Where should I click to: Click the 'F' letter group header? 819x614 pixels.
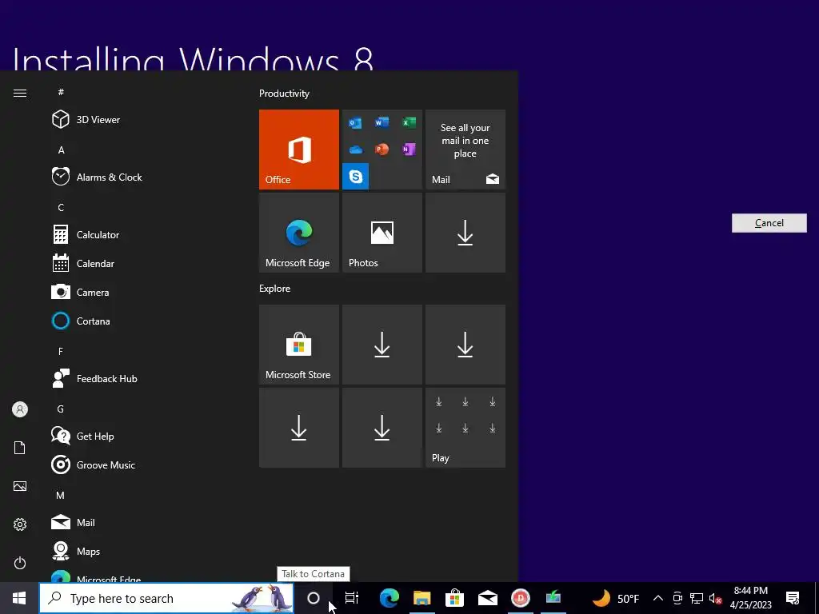click(61, 352)
